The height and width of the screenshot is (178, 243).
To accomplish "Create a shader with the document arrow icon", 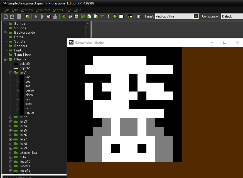I will (x=96, y=16).
